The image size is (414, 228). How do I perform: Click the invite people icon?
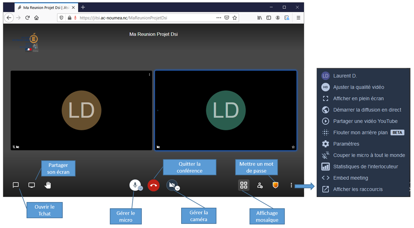click(x=260, y=185)
